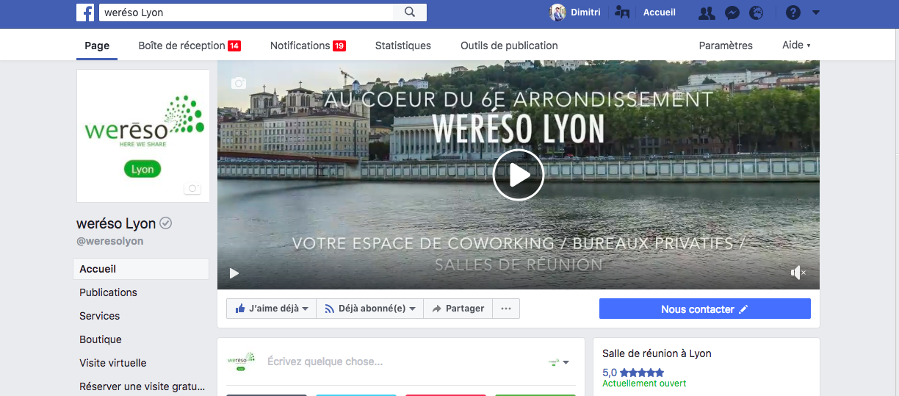The width and height of the screenshot is (899, 396).
Task: Go to Accueil in top bar
Action: 660,12
